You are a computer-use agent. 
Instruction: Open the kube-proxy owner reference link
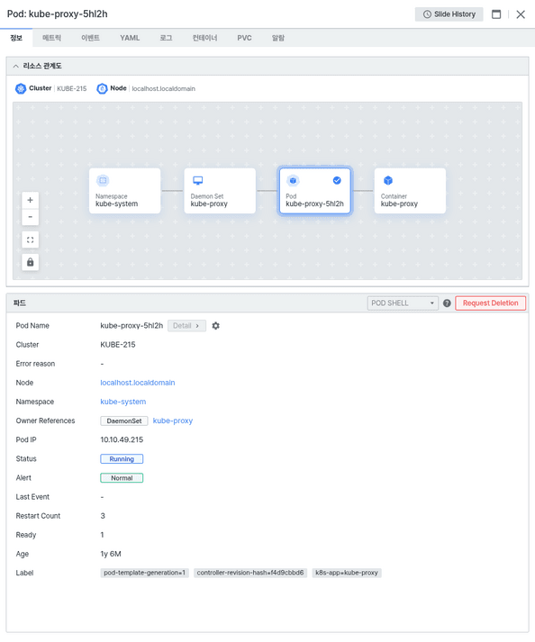[x=172, y=420]
